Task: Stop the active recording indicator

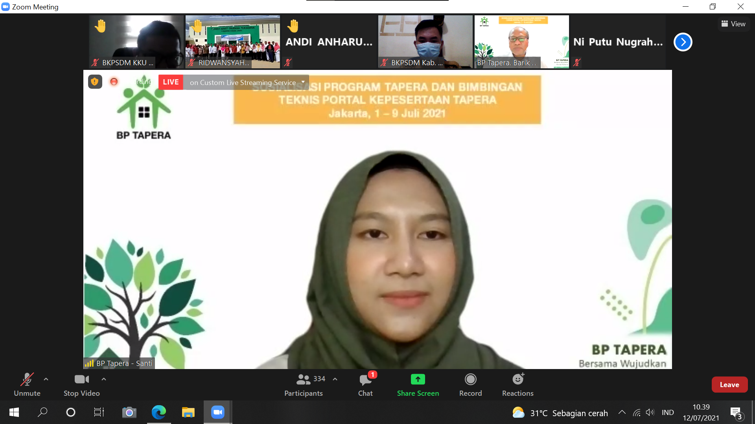Action: (x=114, y=82)
